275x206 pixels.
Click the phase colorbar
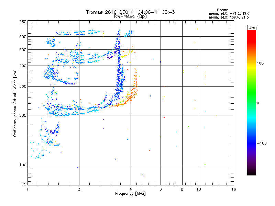pyautogui.click(x=252, y=102)
